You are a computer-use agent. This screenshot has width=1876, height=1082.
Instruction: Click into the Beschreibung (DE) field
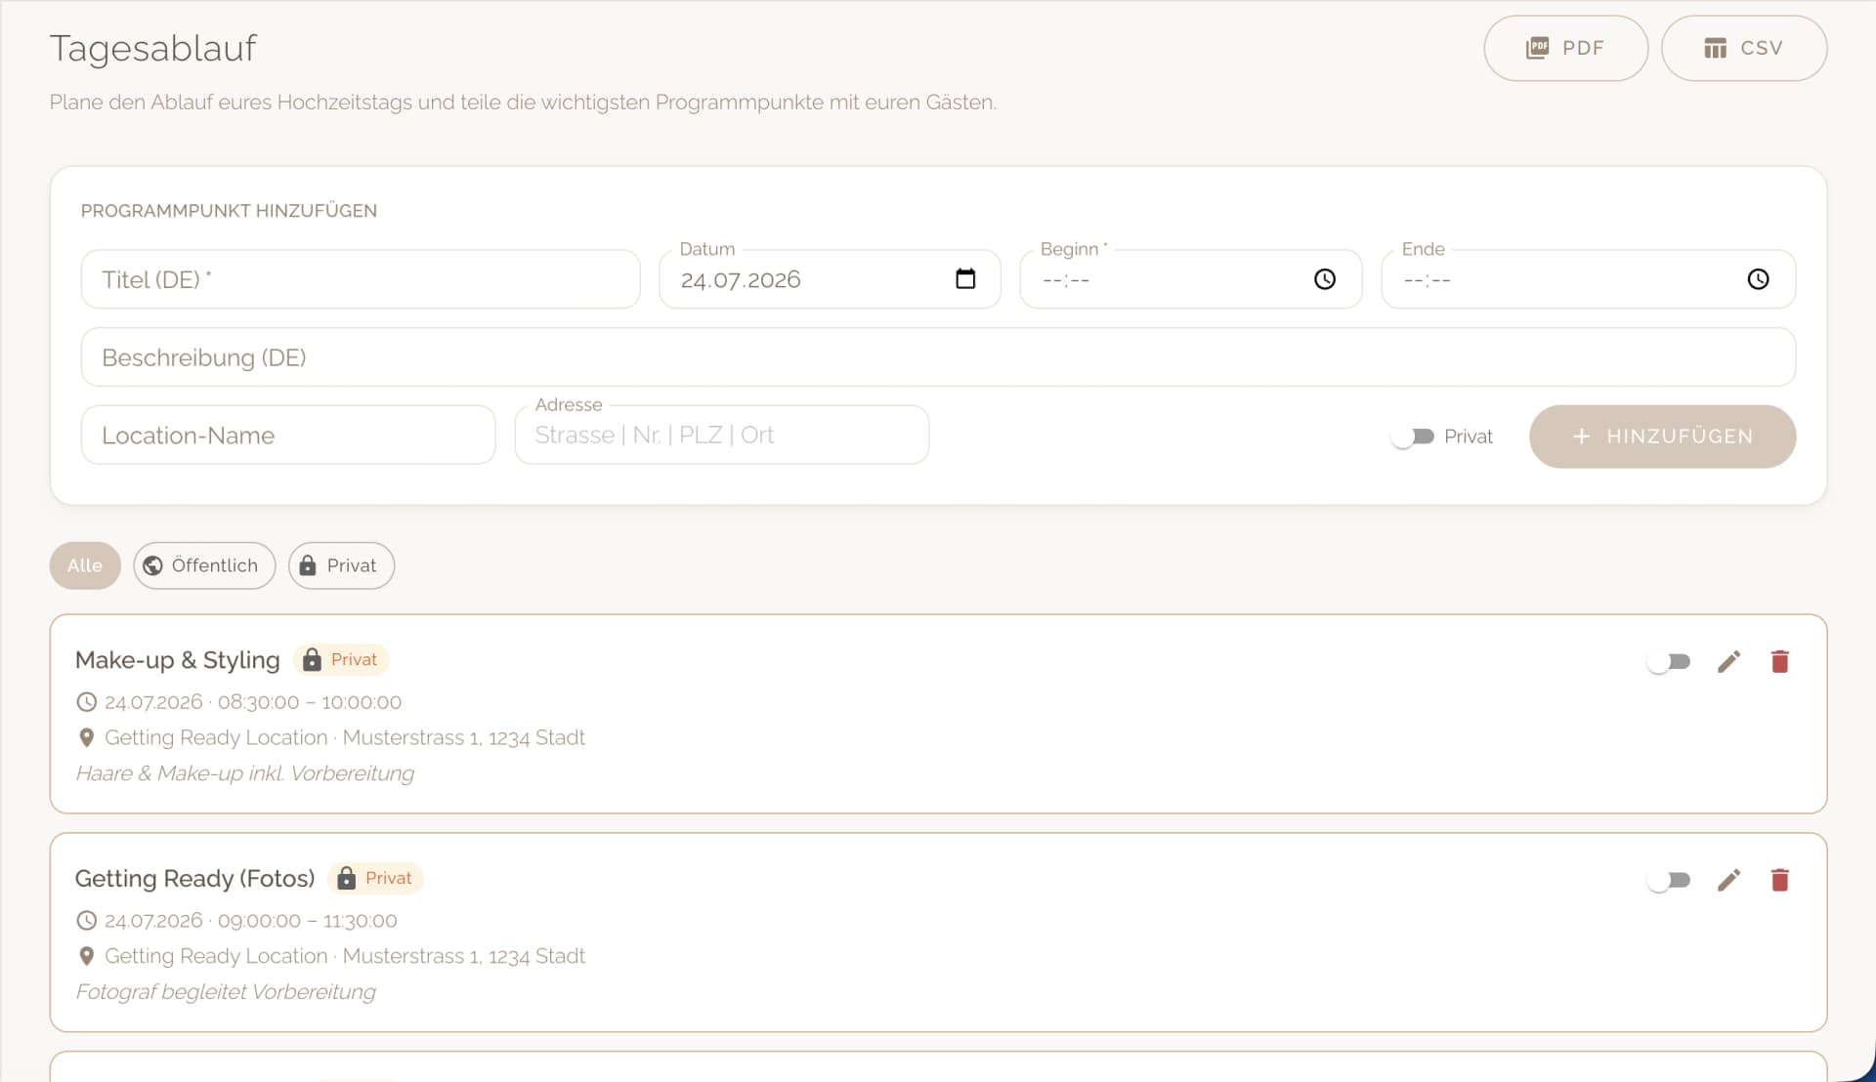click(937, 357)
